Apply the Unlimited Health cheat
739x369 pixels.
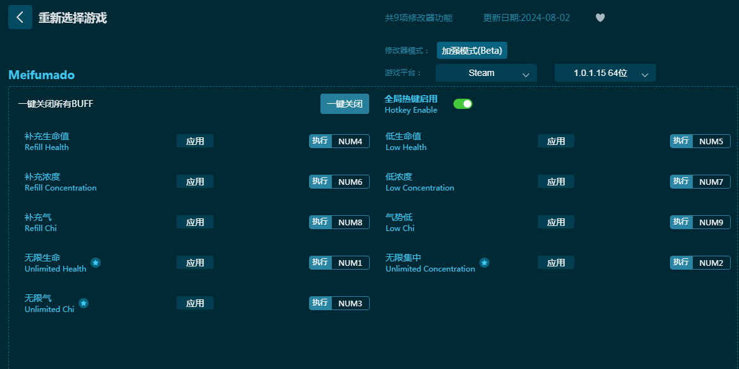[x=195, y=263]
